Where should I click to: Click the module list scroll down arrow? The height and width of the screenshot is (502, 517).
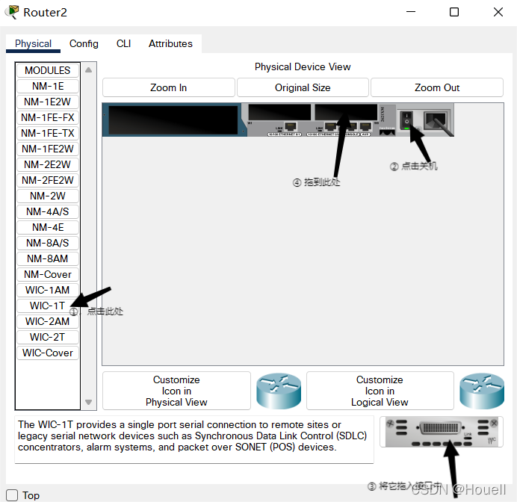point(88,402)
